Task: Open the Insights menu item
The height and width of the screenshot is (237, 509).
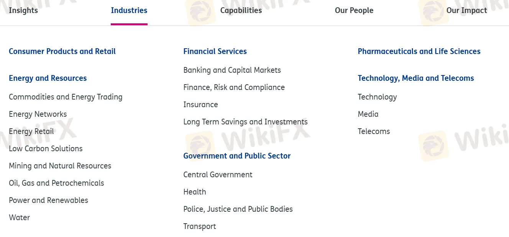Action: (23, 10)
